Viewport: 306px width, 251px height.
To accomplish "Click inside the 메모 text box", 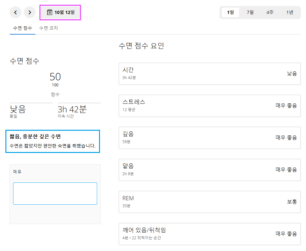I will coord(55,194).
